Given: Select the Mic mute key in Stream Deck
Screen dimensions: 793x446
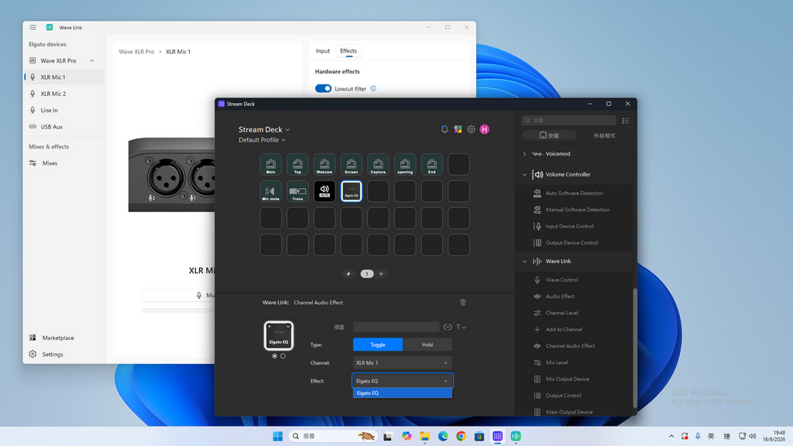Looking at the screenshot, I should click(x=270, y=192).
